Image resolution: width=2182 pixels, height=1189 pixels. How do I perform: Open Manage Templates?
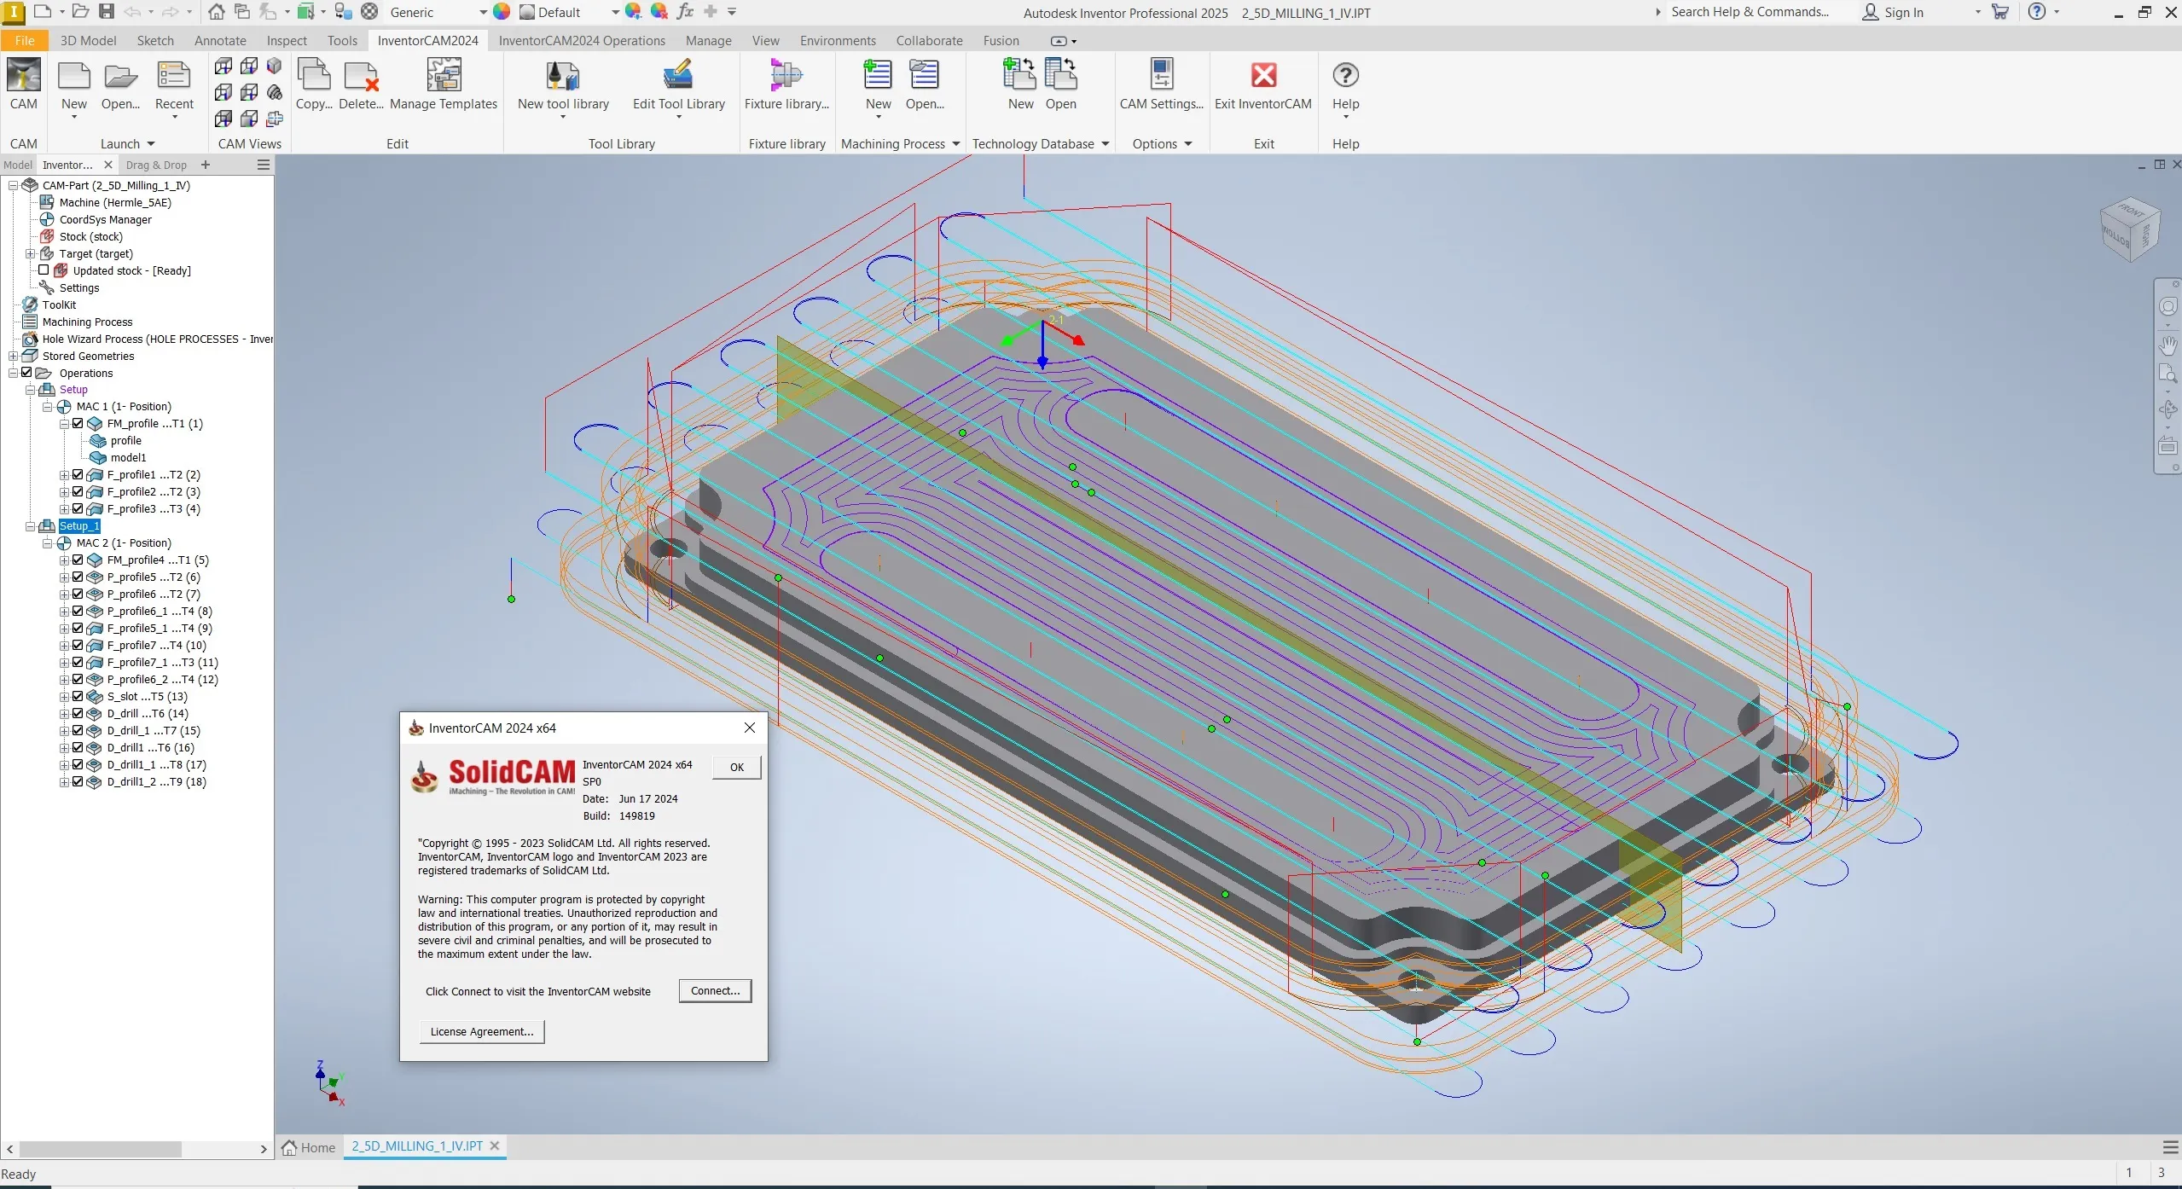pyautogui.click(x=444, y=84)
